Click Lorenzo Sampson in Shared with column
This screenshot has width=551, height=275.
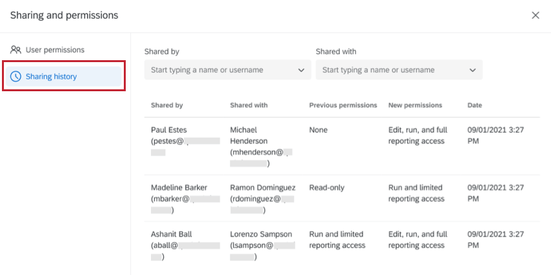tap(261, 234)
